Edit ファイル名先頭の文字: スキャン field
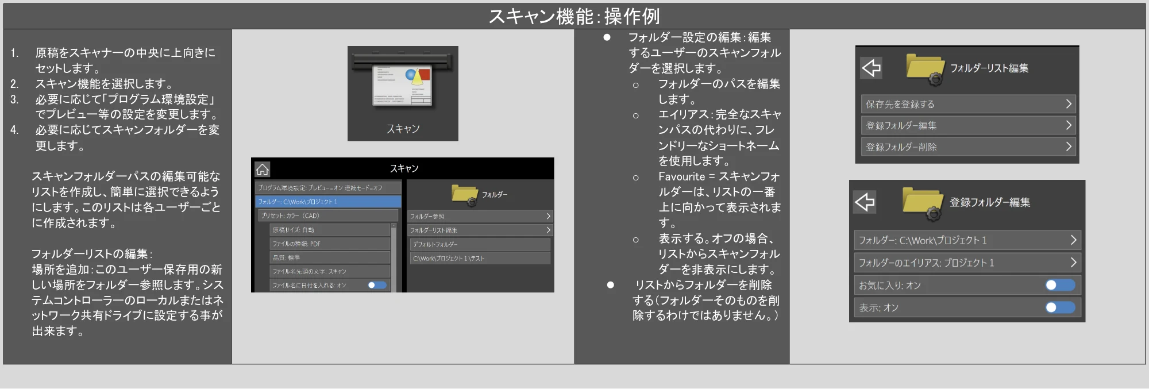 [330, 271]
